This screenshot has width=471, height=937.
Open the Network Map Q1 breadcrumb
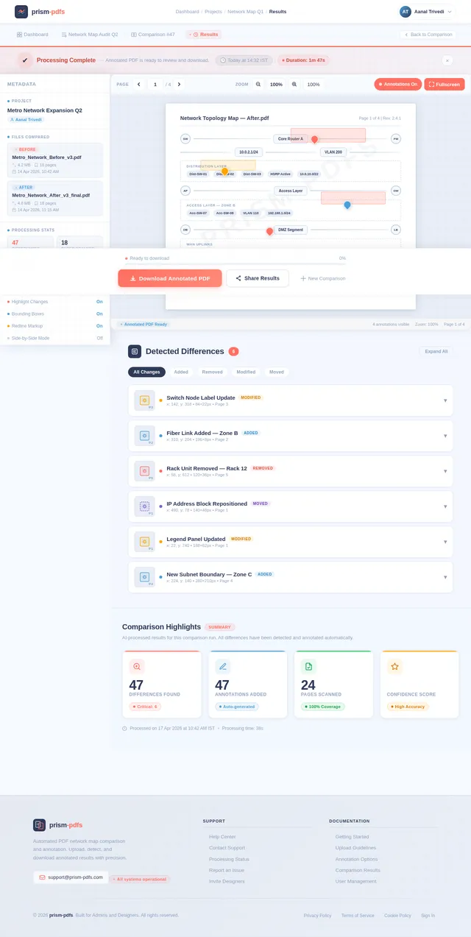tap(245, 12)
